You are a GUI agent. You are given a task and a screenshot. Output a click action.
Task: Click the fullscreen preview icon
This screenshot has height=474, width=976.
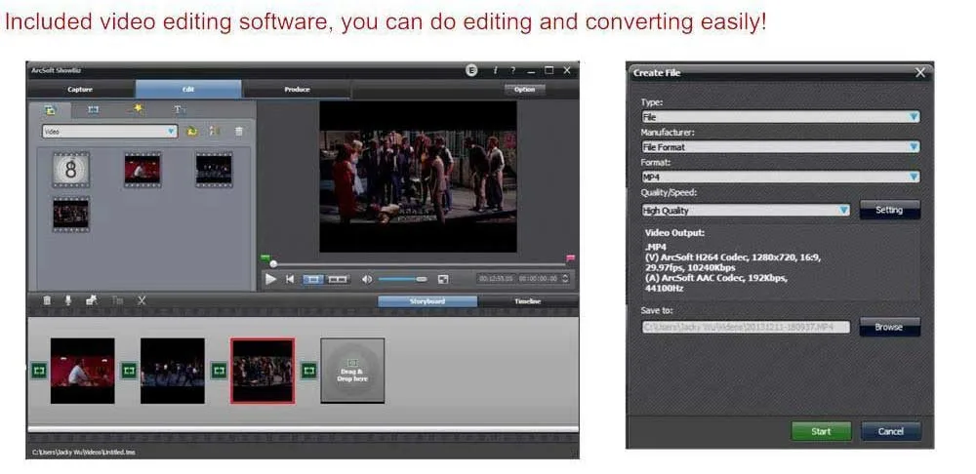tap(442, 279)
